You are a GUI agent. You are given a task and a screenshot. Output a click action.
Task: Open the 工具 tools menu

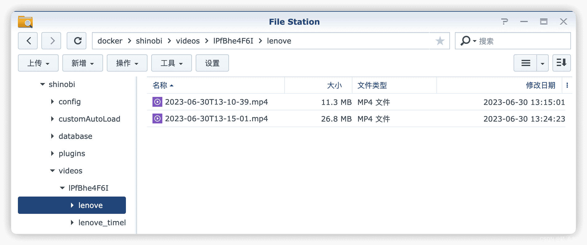(x=171, y=63)
